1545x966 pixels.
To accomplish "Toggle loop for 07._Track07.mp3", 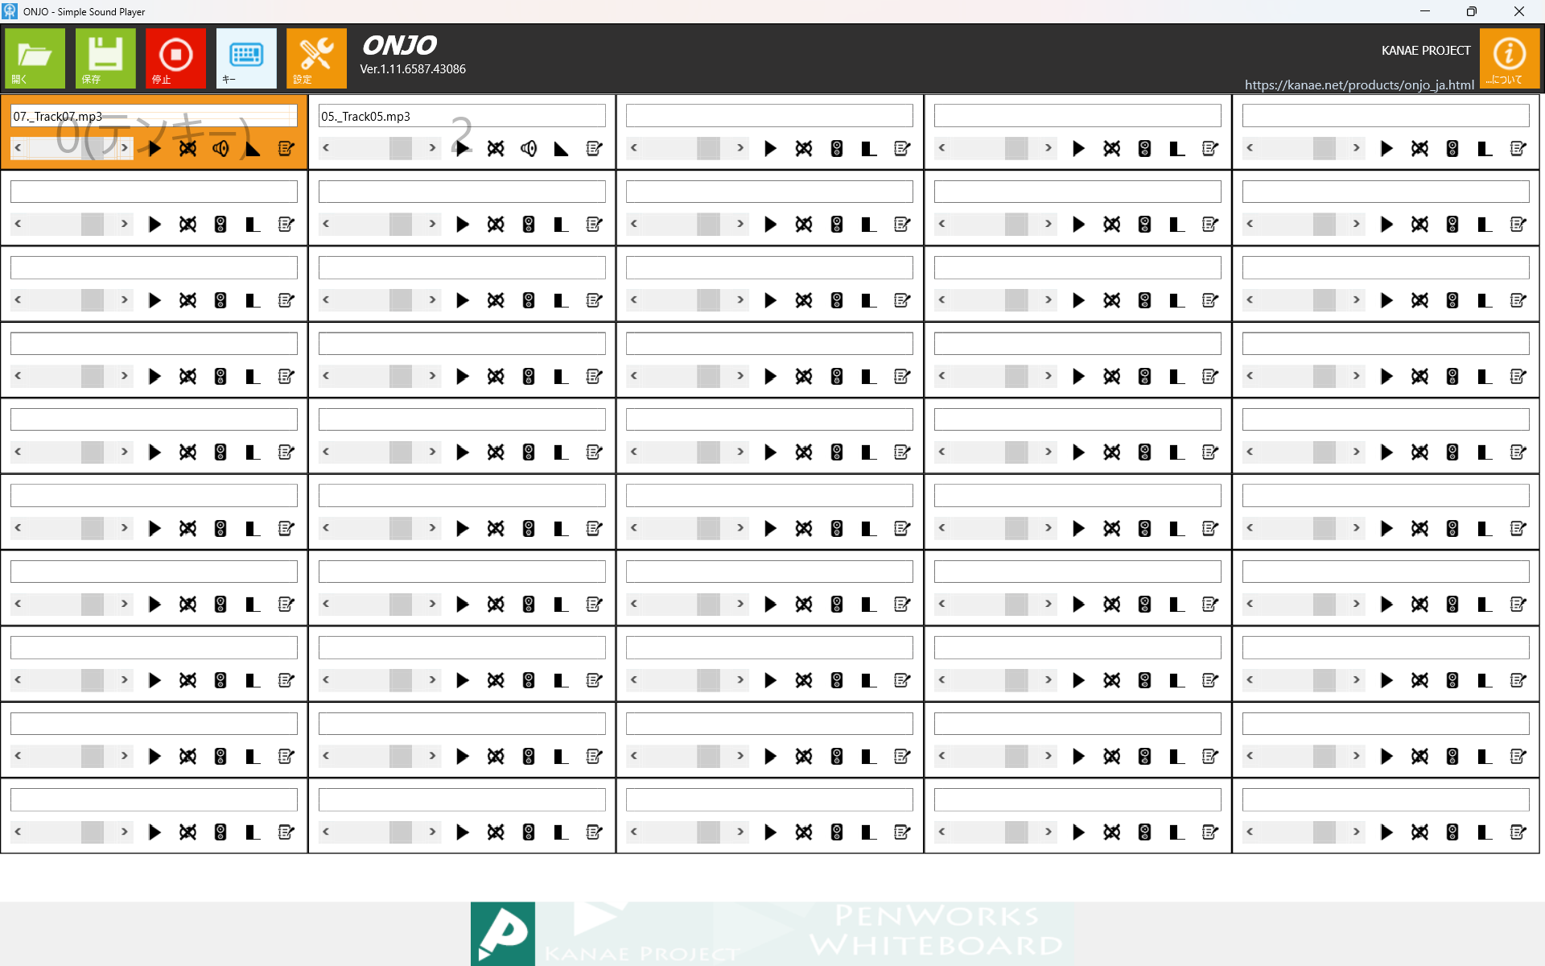I will point(187,148).
